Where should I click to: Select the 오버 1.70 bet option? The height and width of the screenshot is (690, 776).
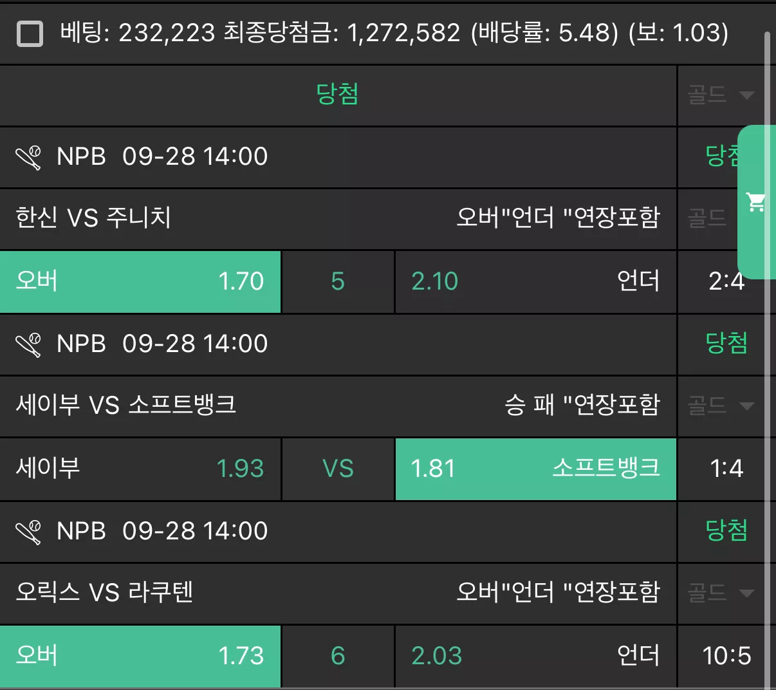(140, 281)
